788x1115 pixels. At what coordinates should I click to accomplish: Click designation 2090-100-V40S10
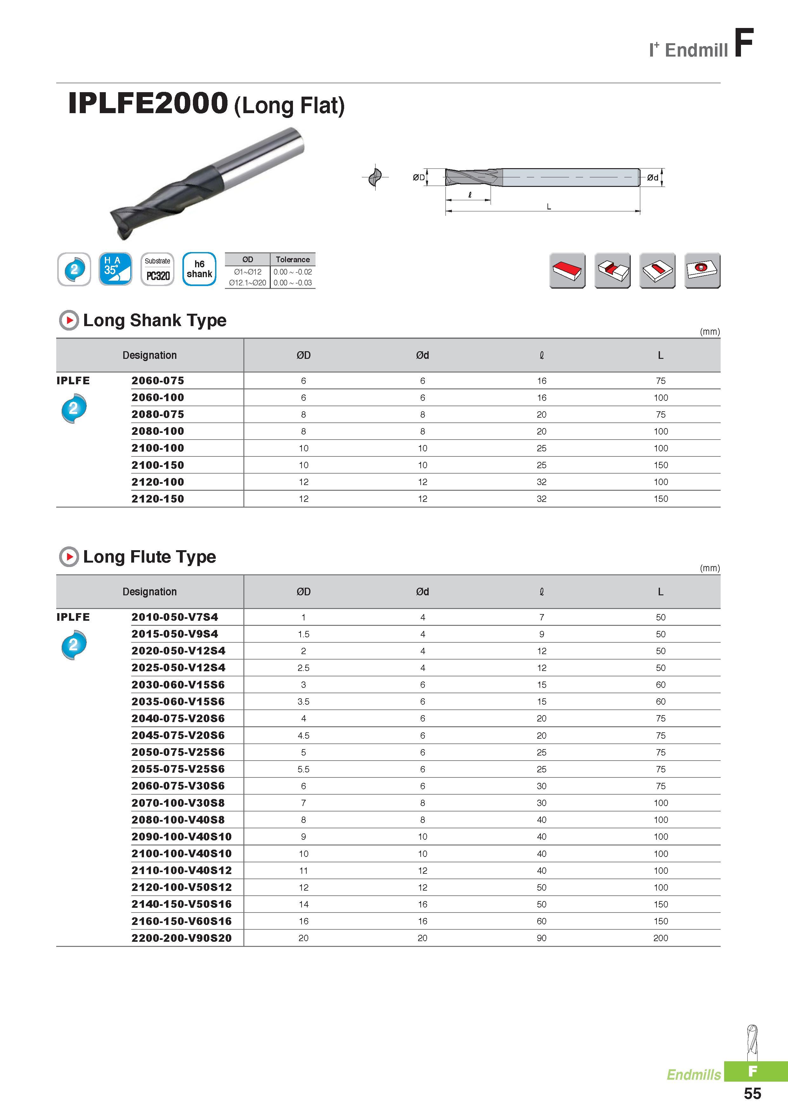pos(181,837)
